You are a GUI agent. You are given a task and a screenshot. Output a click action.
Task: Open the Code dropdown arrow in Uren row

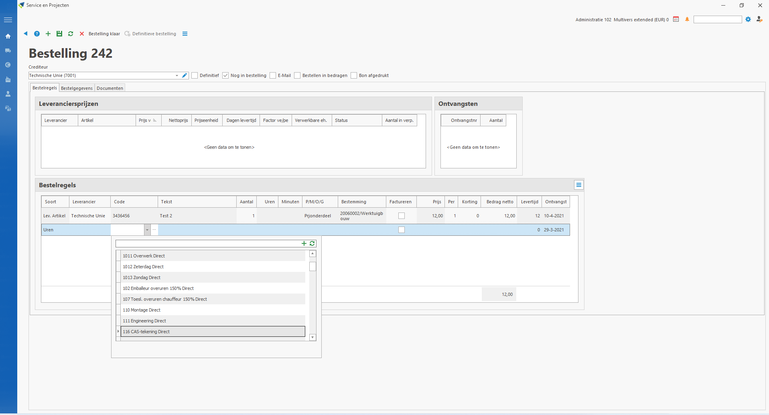[x=147, y=230]
